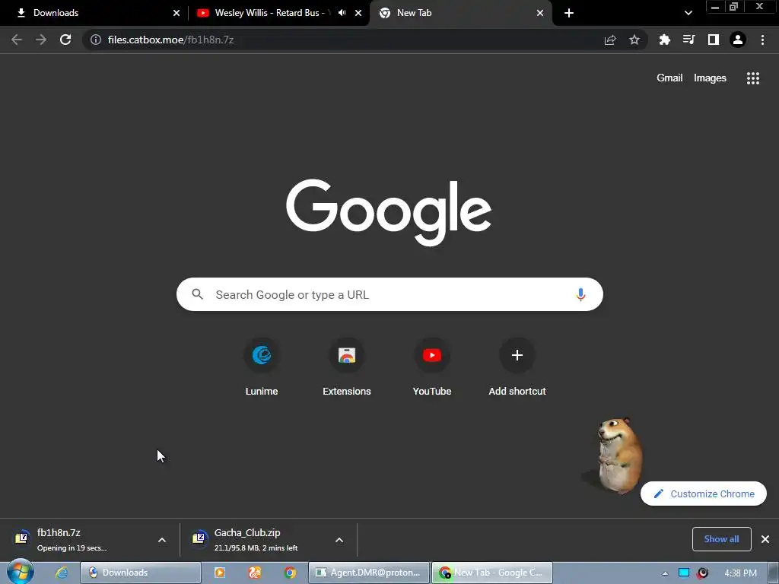
Task: Click the red system tray icon
Action: point(702,573)
